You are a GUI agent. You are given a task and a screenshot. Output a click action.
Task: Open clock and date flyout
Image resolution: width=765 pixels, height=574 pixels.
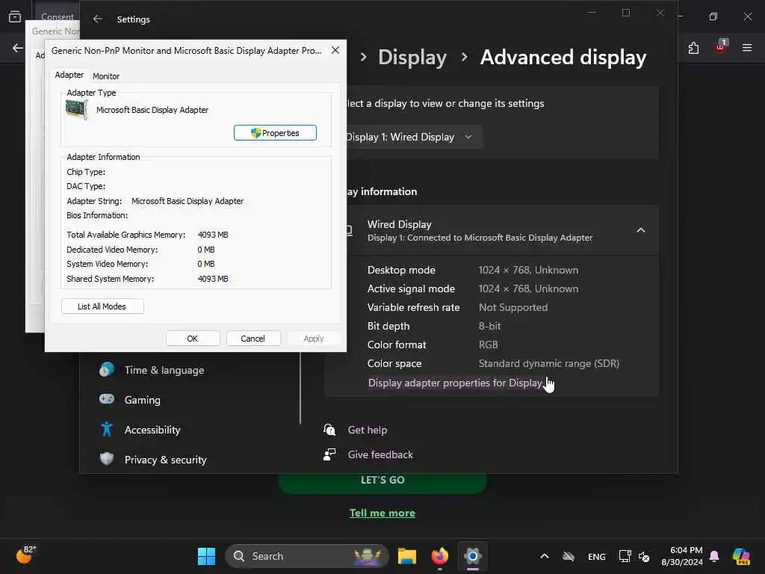coord(682,556)
